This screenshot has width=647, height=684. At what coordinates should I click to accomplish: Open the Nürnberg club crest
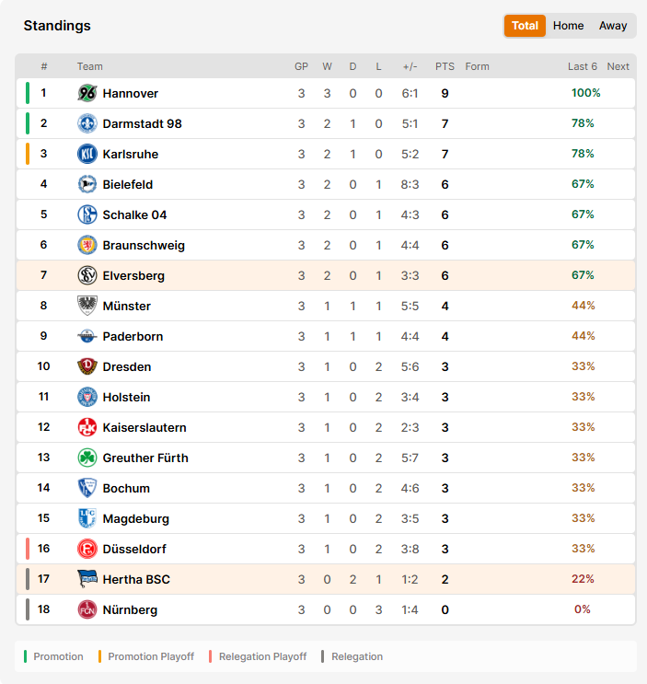click(87, 609)
